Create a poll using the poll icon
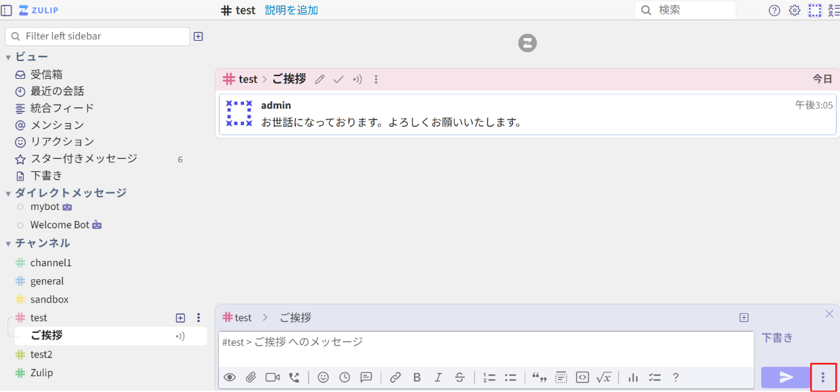The height and width of the screenshot is (392, 840). [x=632, y=377]
